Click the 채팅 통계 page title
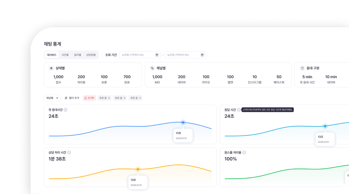Screen dimensions: 349x194 point(52,44)
